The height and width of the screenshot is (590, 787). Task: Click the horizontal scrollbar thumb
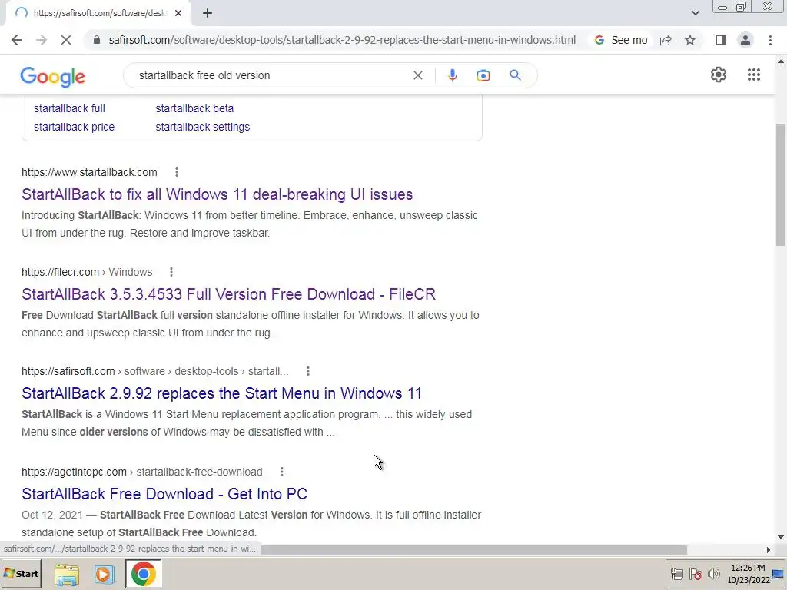coord(473,550)
